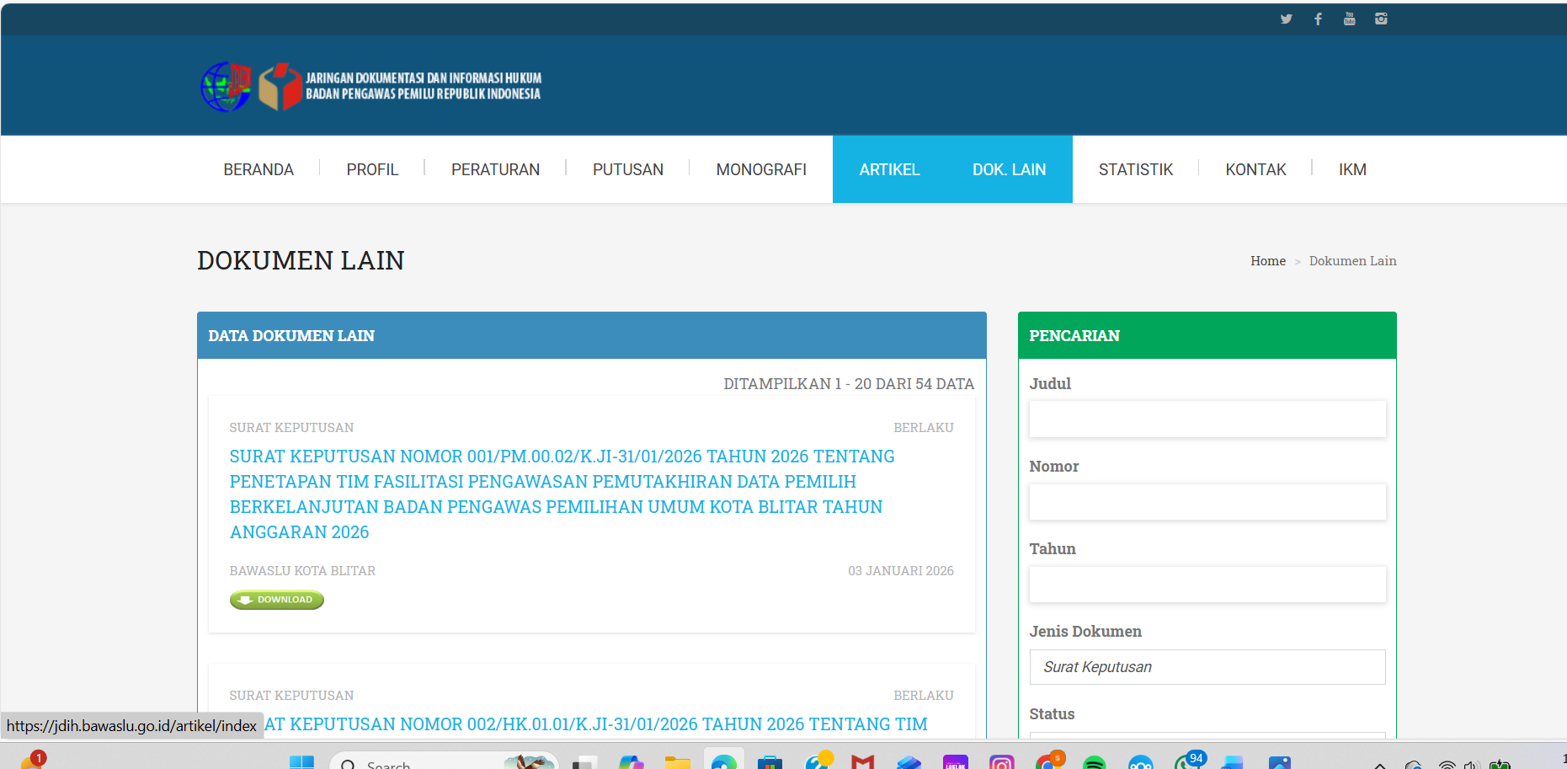The width and height of the screenshot is (1567, 769).
Task: Open Chrome icon with orange badge
Action: [1048, 761]
